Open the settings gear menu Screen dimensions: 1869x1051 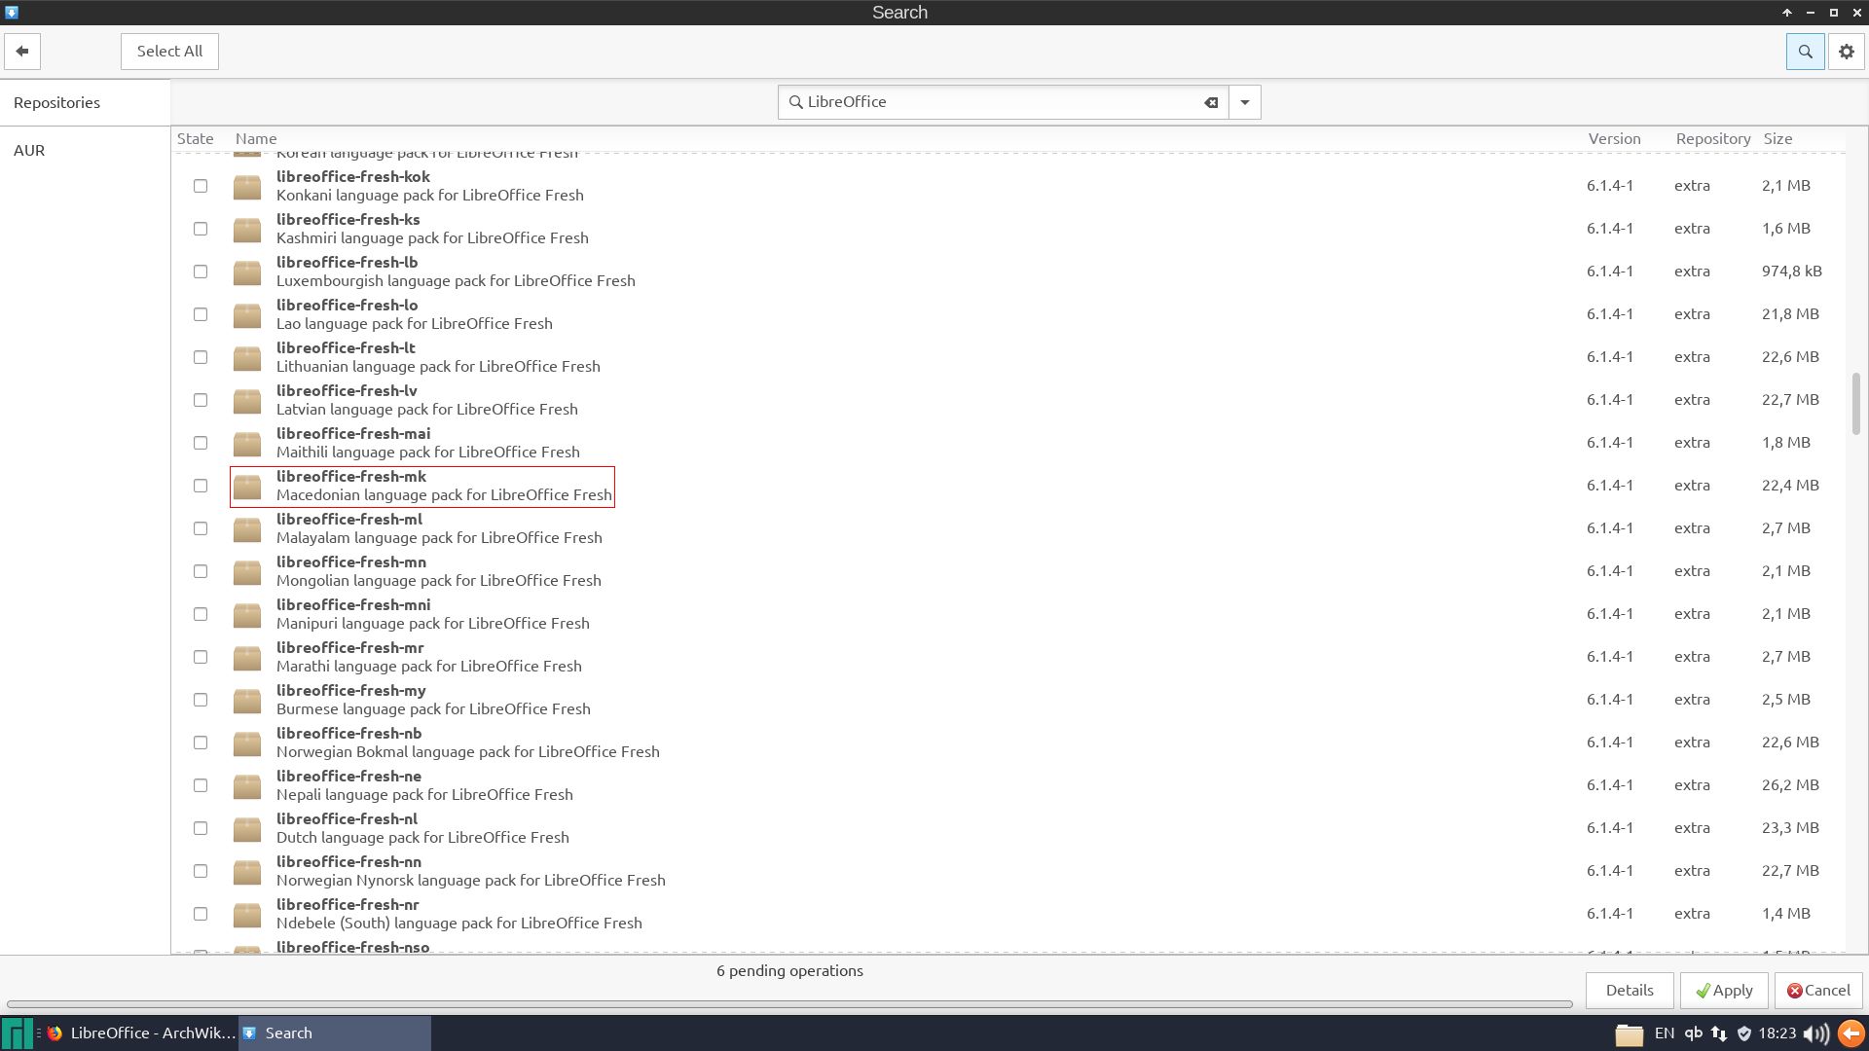point(1847,52)
